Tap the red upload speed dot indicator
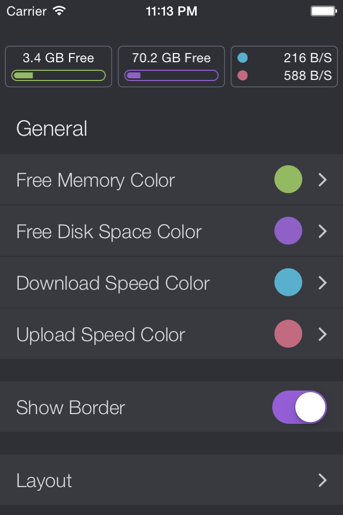Screen dimensions: 343x515 243,76
